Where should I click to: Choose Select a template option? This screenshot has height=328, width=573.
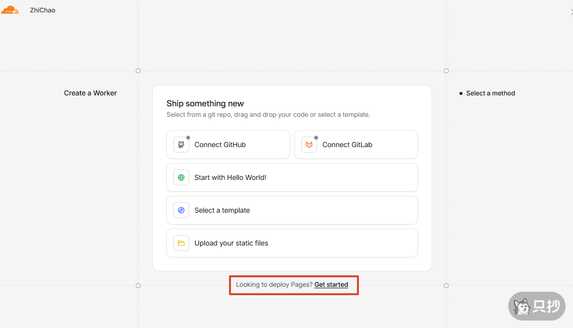pos(292,210)
